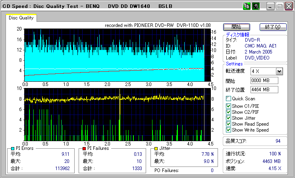Click the end position field showing 4464 MB

pyautogui.click(x=264, y=89)
